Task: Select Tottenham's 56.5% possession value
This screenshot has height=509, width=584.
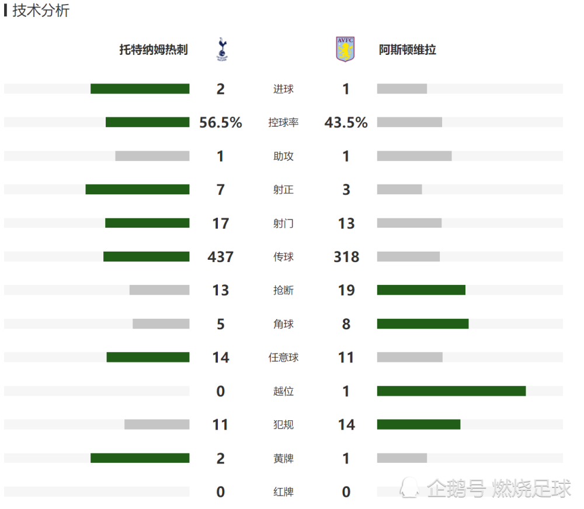Action: [221, 123]
